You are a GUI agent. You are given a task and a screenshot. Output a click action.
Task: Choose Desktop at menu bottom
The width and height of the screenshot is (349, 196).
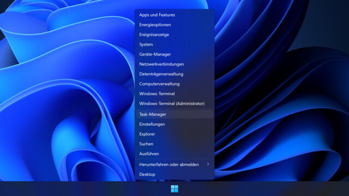[x=174, y=174]
